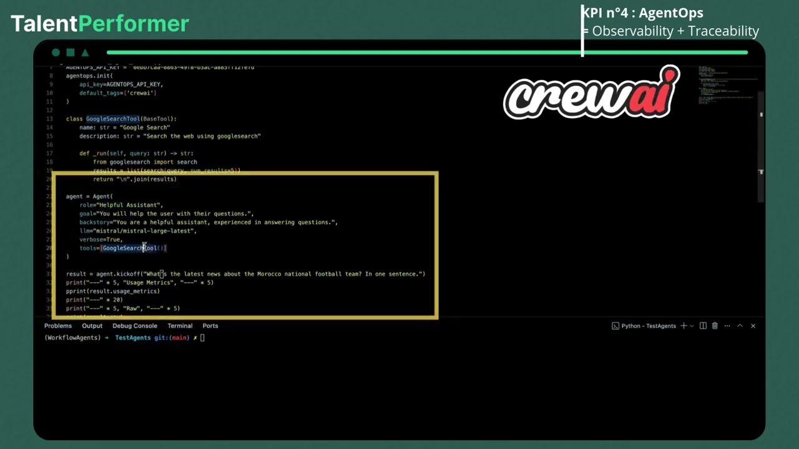799x449 pixels.
Task: Click the editor's vertical scrollbar
Action: (761, 147)
